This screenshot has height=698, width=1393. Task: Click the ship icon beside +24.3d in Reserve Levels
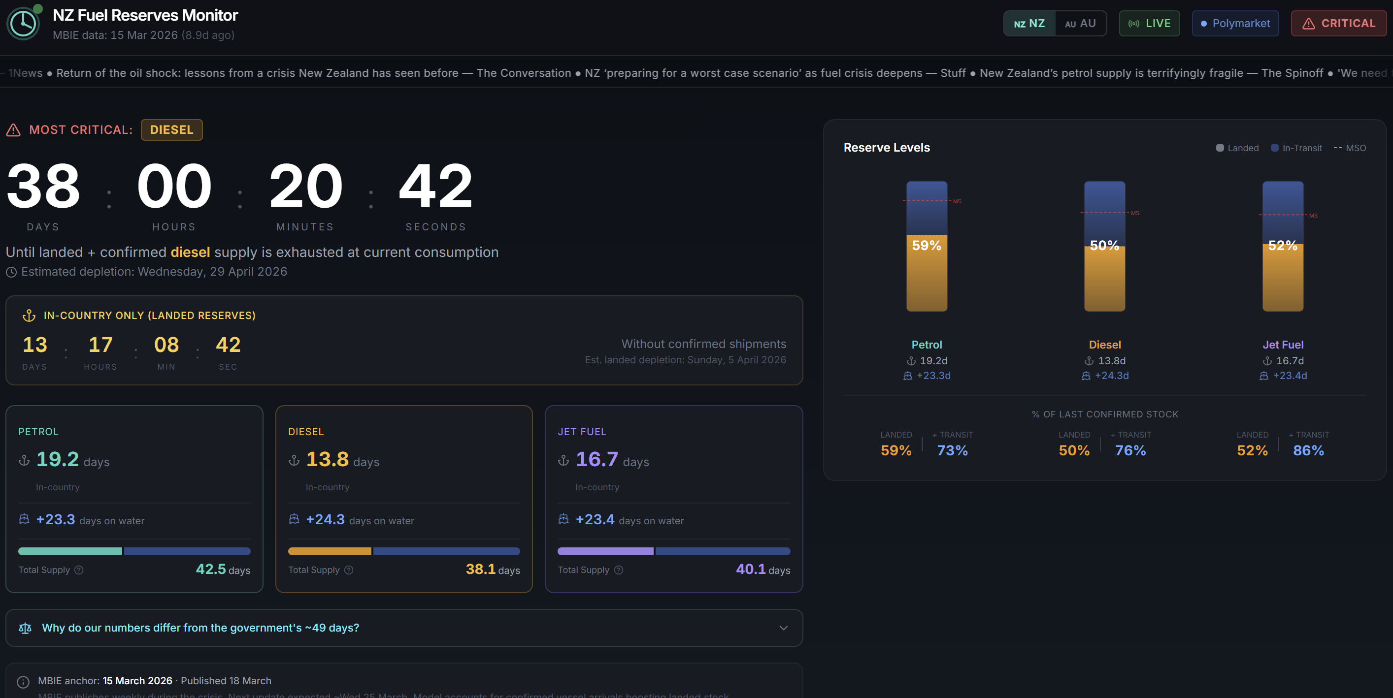coord(1086,376)
